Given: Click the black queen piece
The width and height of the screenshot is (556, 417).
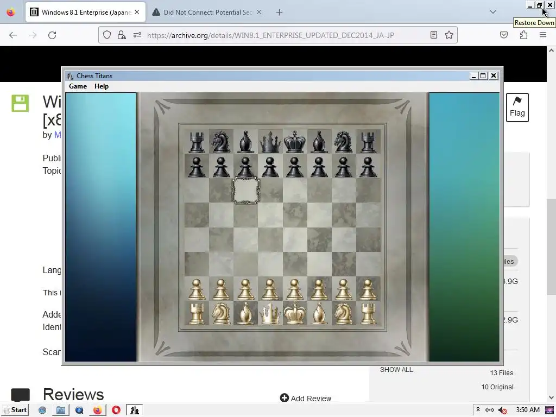Looking at the screenshot, I should coord(270,142).
